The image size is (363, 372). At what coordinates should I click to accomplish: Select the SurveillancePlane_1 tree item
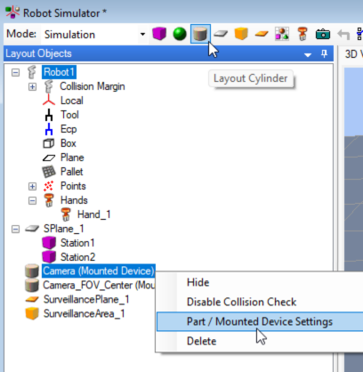coord(86,300)
